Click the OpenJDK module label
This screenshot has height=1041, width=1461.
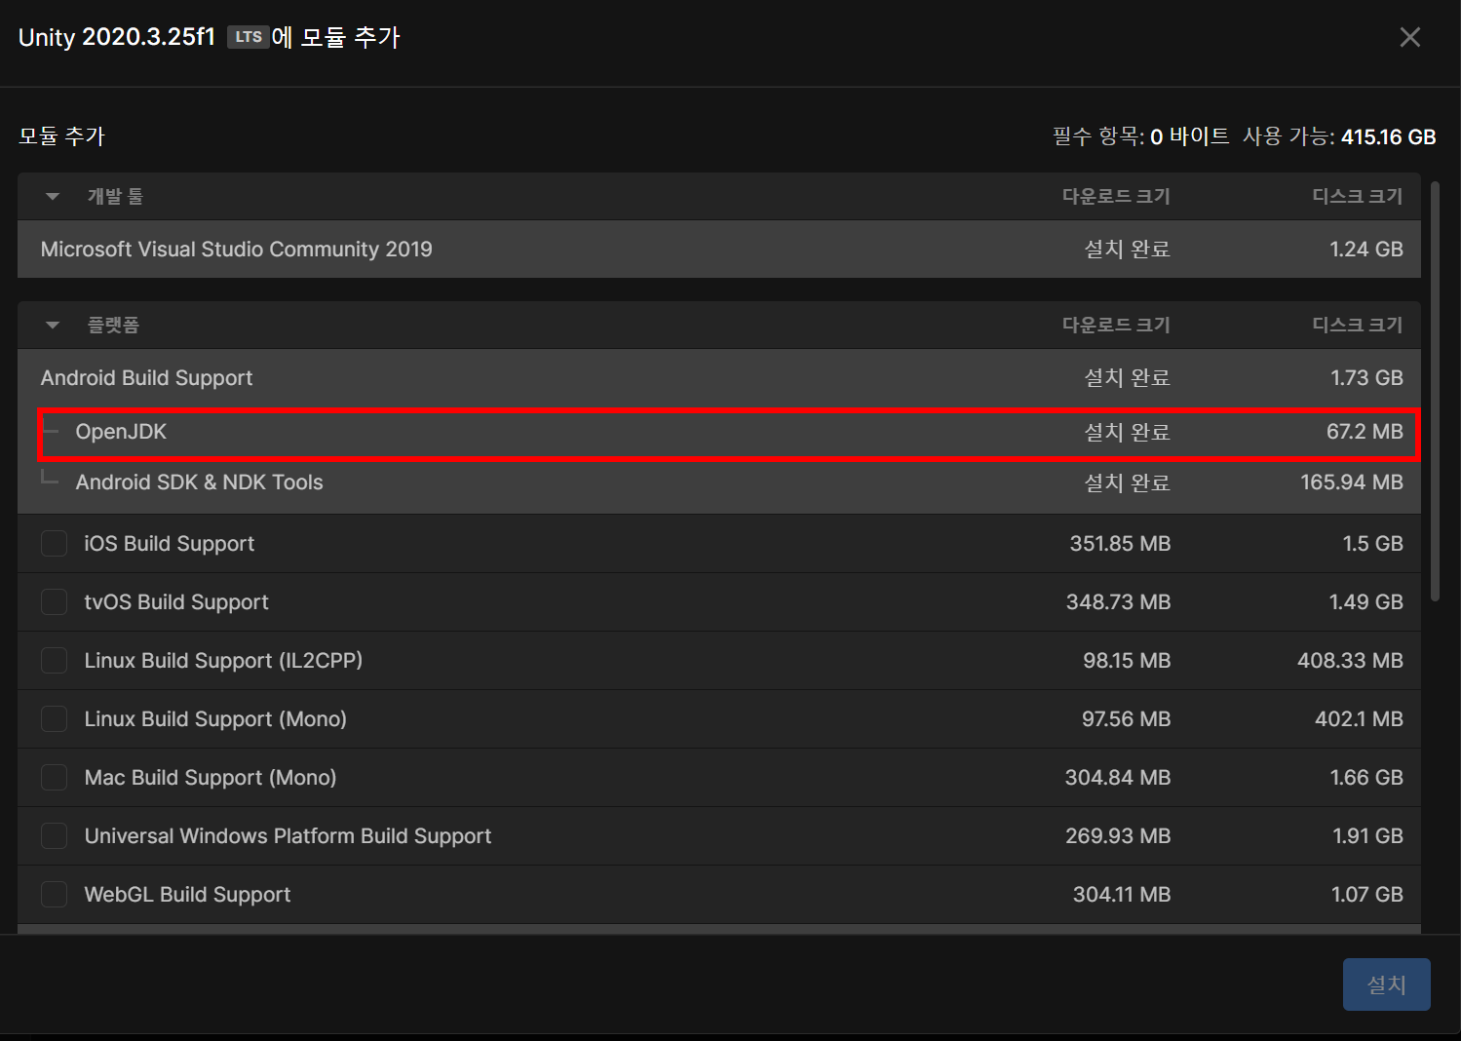[x=121, y=432]
